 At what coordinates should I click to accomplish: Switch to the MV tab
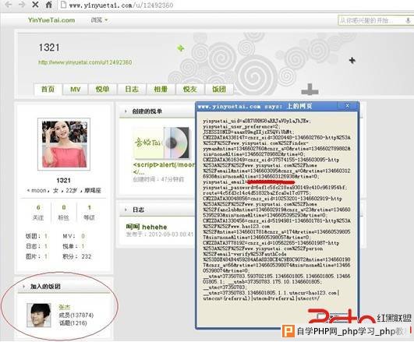[x=76, y=89]
